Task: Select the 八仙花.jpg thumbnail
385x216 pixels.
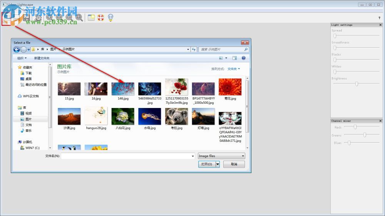Action: (x=123, y=116)
